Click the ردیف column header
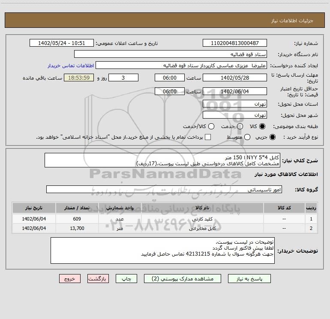 311,208
